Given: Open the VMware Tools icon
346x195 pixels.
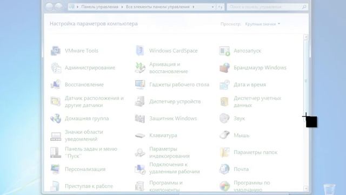Looking at the screenshot, I should 55,51.
